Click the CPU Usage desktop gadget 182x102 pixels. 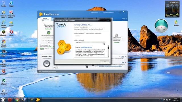pos(172,9)
